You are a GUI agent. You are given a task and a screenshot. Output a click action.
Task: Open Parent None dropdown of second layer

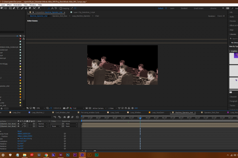click(71, 126)
